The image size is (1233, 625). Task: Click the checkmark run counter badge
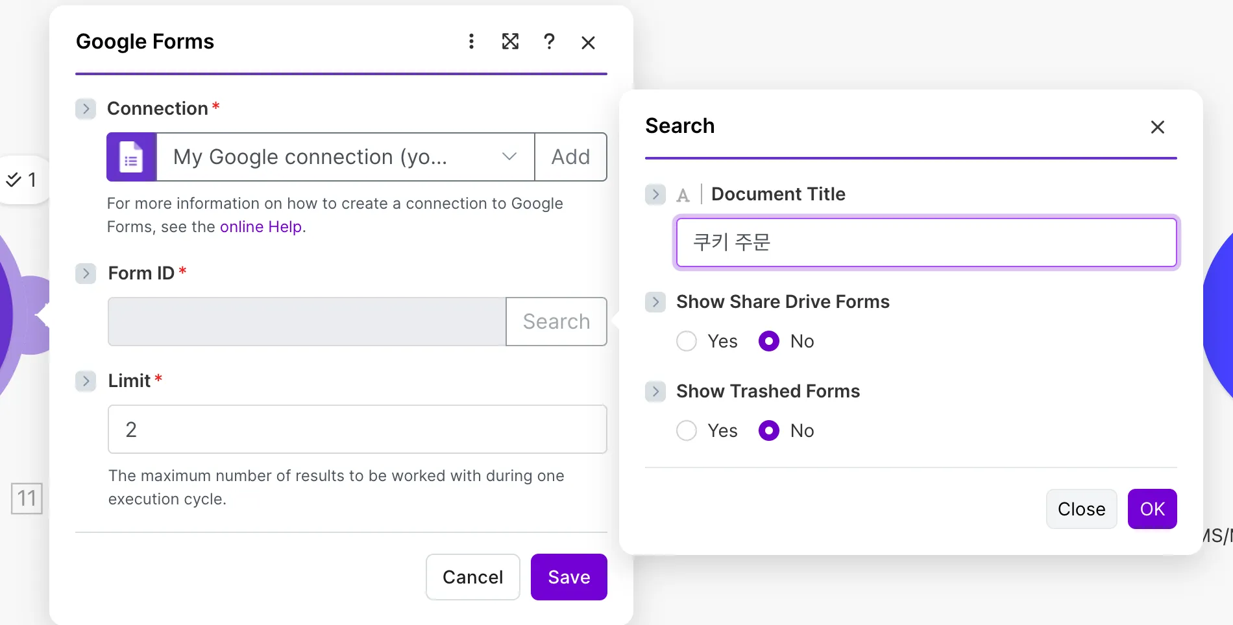click(21, 180)
